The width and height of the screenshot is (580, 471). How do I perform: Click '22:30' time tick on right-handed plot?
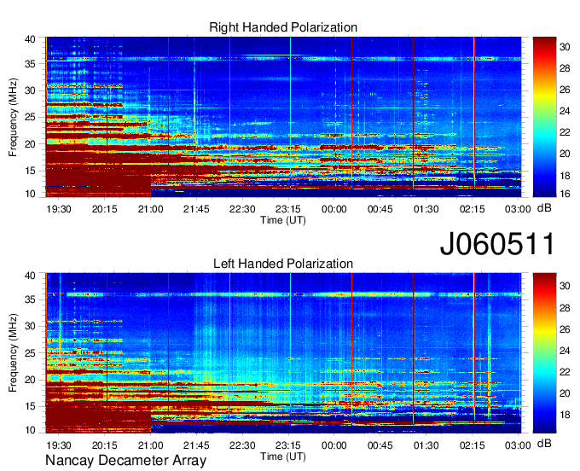[x=242, y=209]
